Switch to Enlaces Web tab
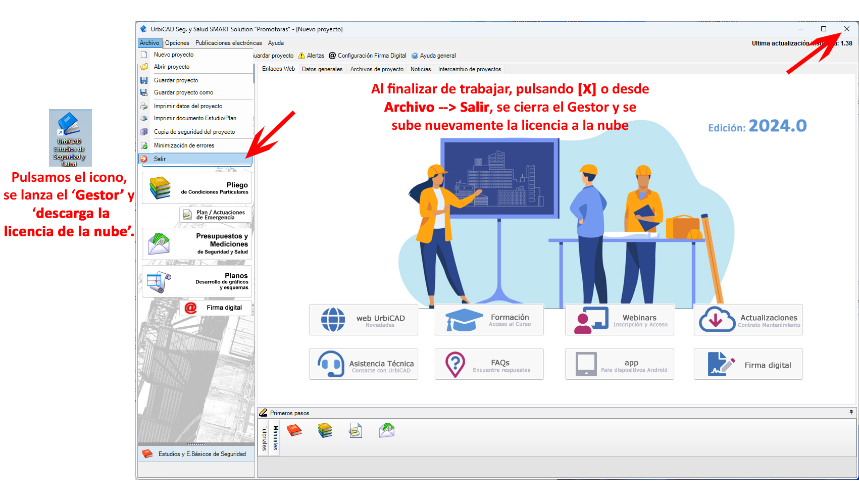Image resolution: width=859 pixels, height=501 pixels. [278, 69]
